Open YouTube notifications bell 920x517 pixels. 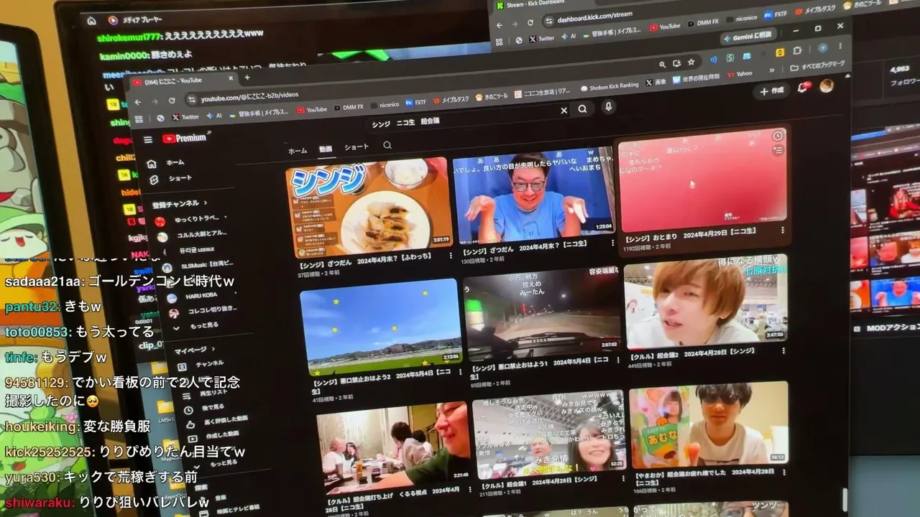point(804,88)
